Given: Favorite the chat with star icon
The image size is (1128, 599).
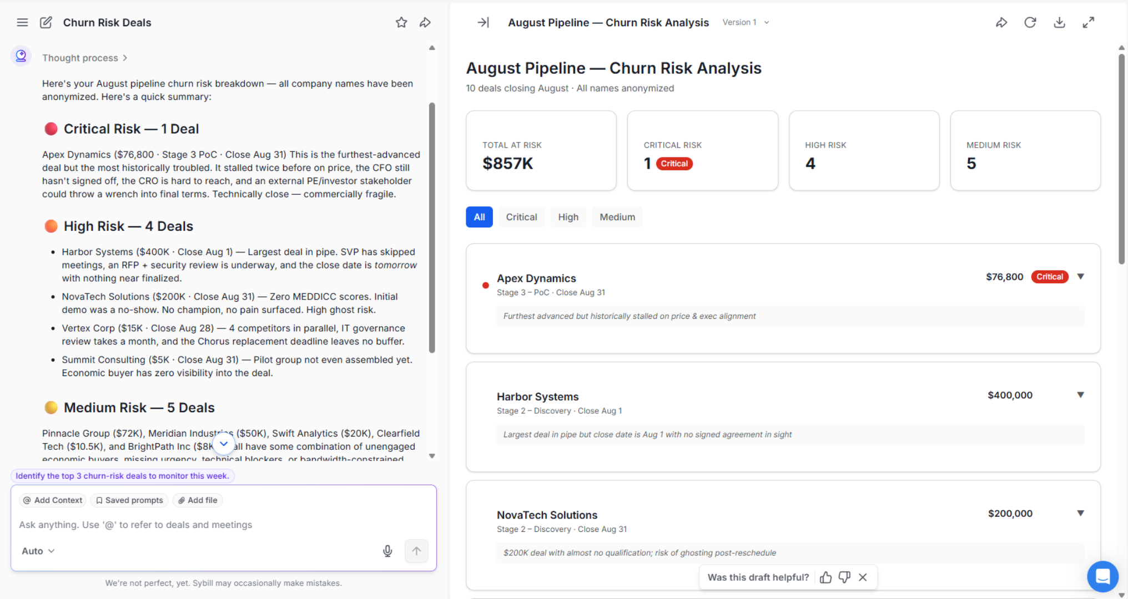Looking at the screenshot, I should [x=401, y=22].
